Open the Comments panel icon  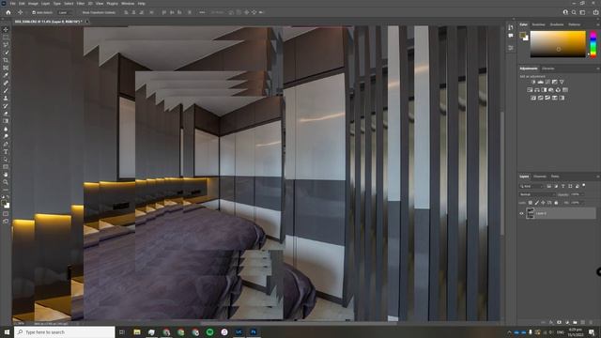point(511,36)
